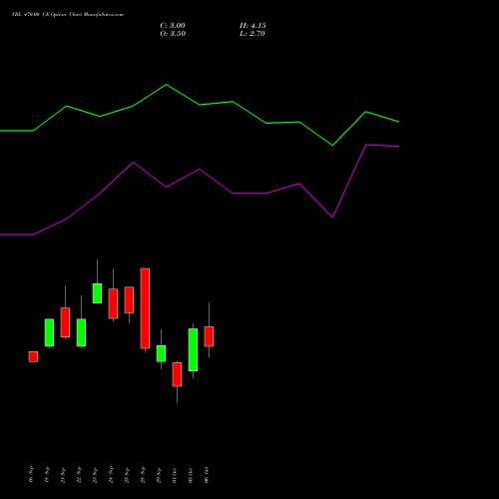The width and height of the screenshot is (499, 499).
Task: Select the 21 Sep date label
Action: pyautogui.click(x=63, y=475)
